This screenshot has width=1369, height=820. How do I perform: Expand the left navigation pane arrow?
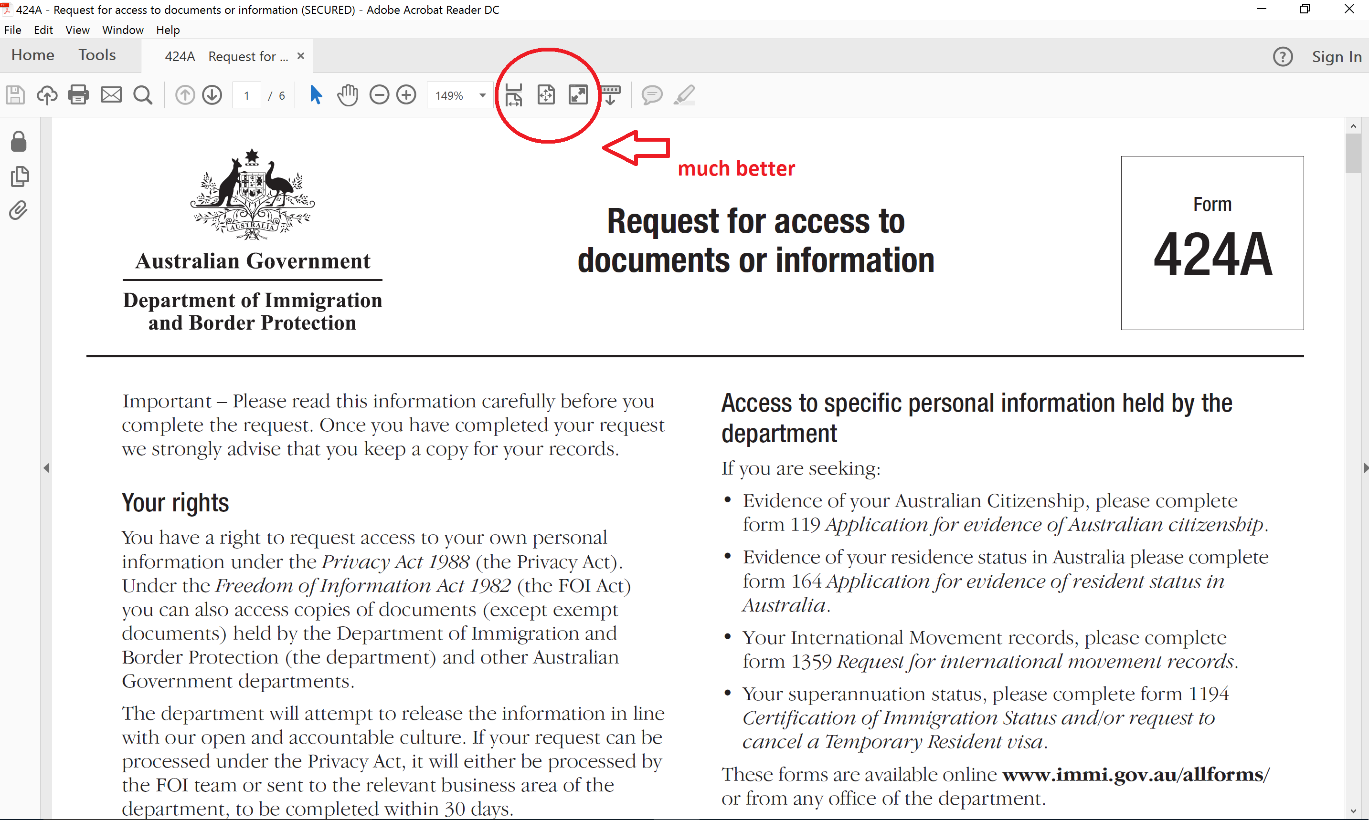coord(46,468)
